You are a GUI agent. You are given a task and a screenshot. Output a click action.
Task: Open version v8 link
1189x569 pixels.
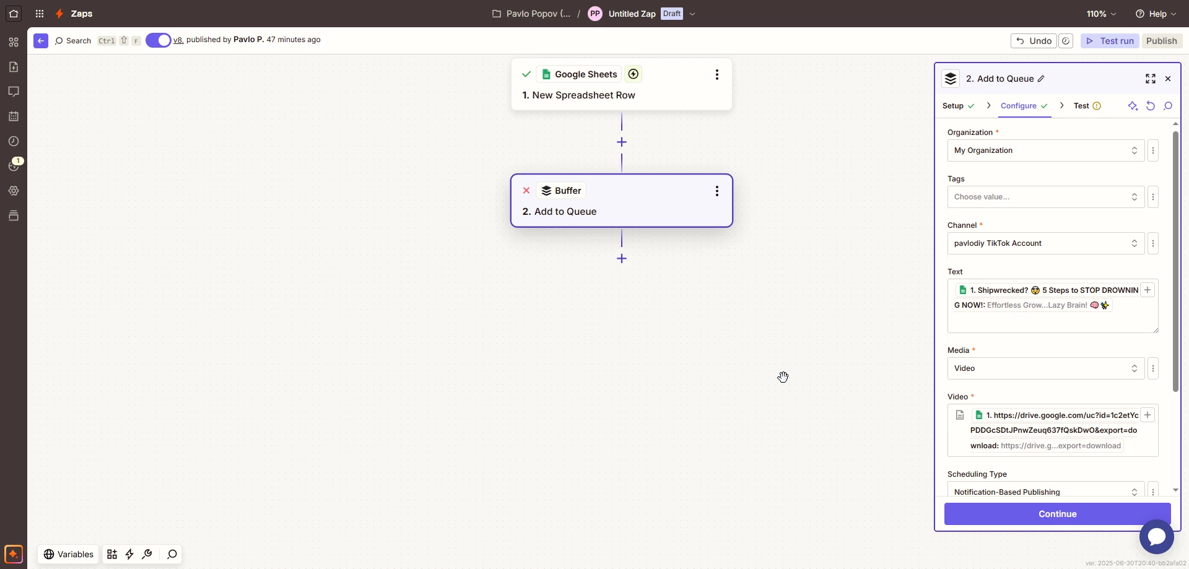pyautogui.click(x=178, y=40)
